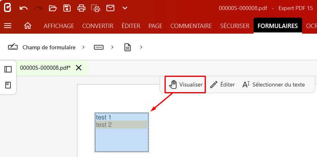Select 'test 2' in the list box
Screen dimensions: 317x157
122,125
